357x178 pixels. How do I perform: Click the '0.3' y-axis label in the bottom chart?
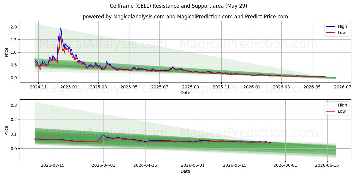14,105
